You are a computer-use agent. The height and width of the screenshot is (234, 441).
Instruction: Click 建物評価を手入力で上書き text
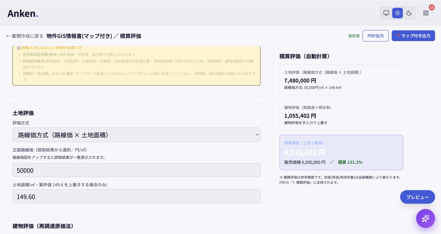coord(306,123)
